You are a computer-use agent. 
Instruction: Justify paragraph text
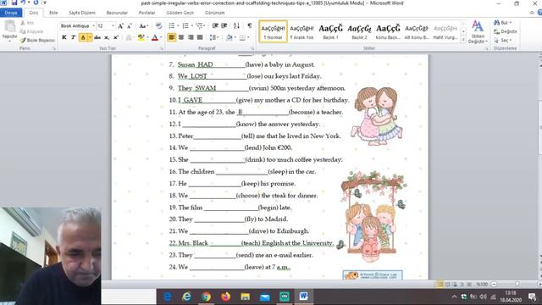point(200,37)
